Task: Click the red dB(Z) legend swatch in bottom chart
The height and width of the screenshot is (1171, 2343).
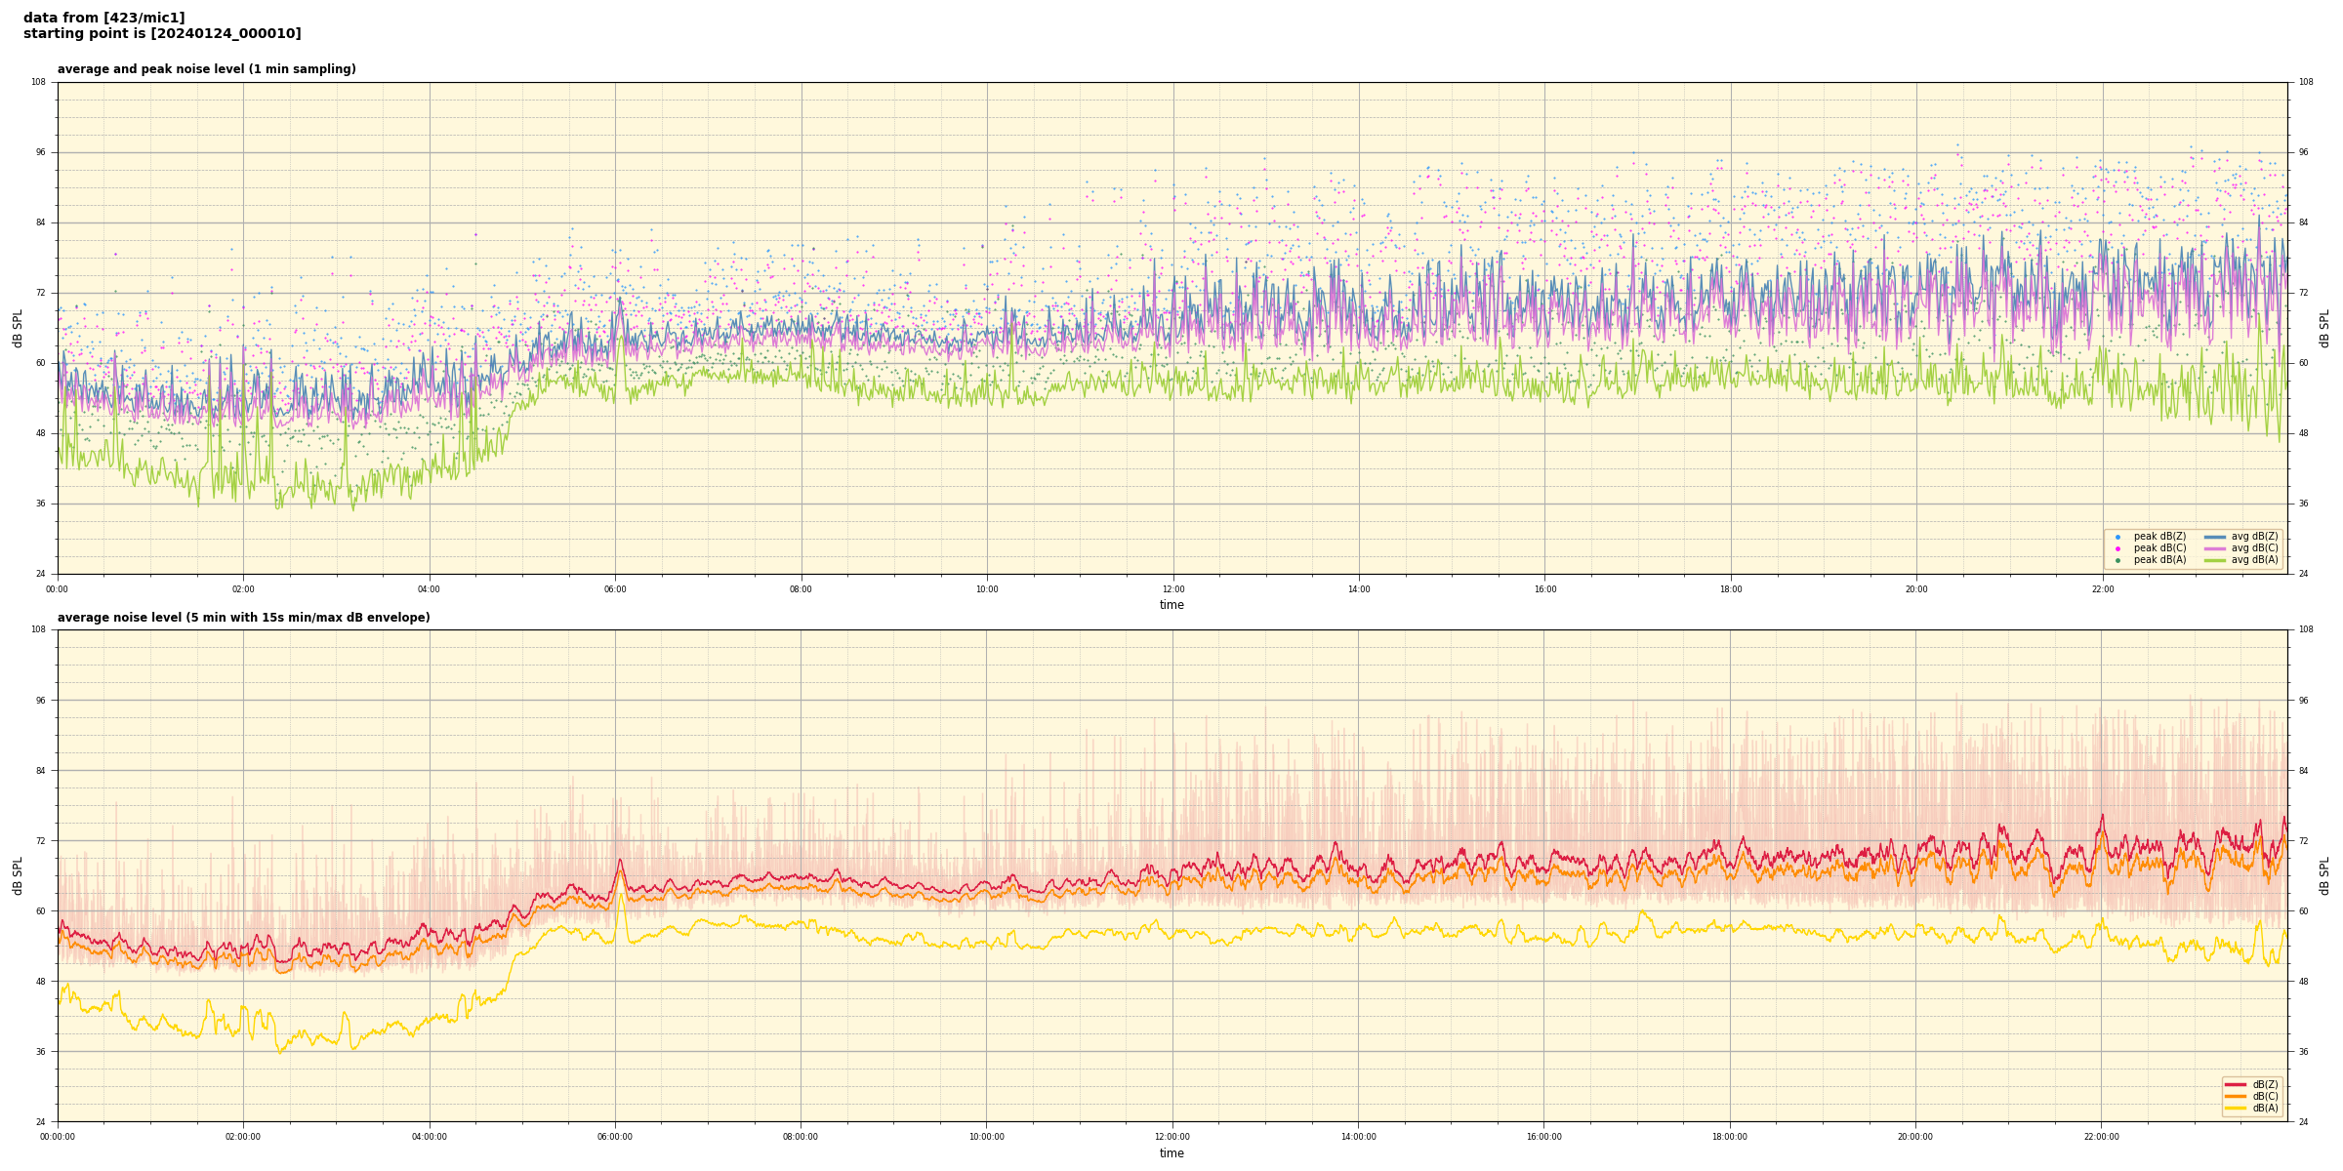Action: 2235,1084
